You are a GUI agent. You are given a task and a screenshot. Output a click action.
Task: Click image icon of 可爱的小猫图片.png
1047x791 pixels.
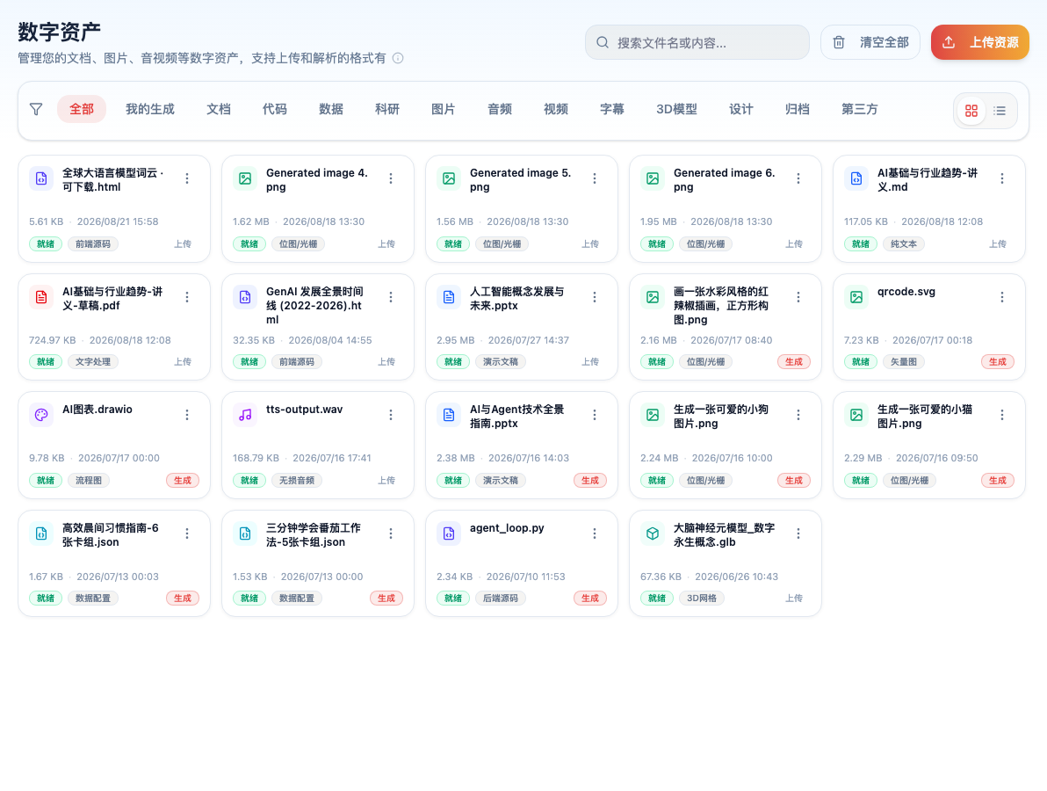(x=856, y=415)
